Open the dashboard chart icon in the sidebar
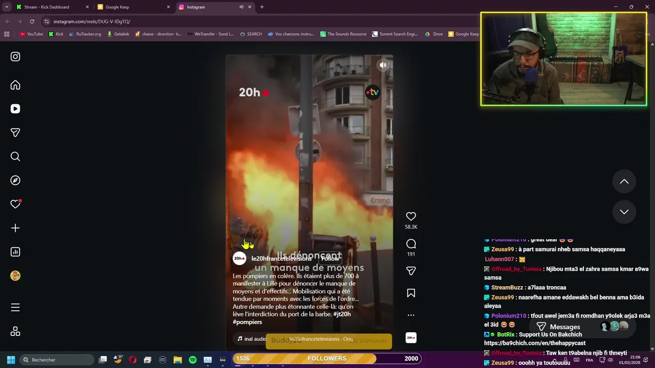The width and height of the screenshot is (655, 368). pyautogui.click(x=15, y=251)
